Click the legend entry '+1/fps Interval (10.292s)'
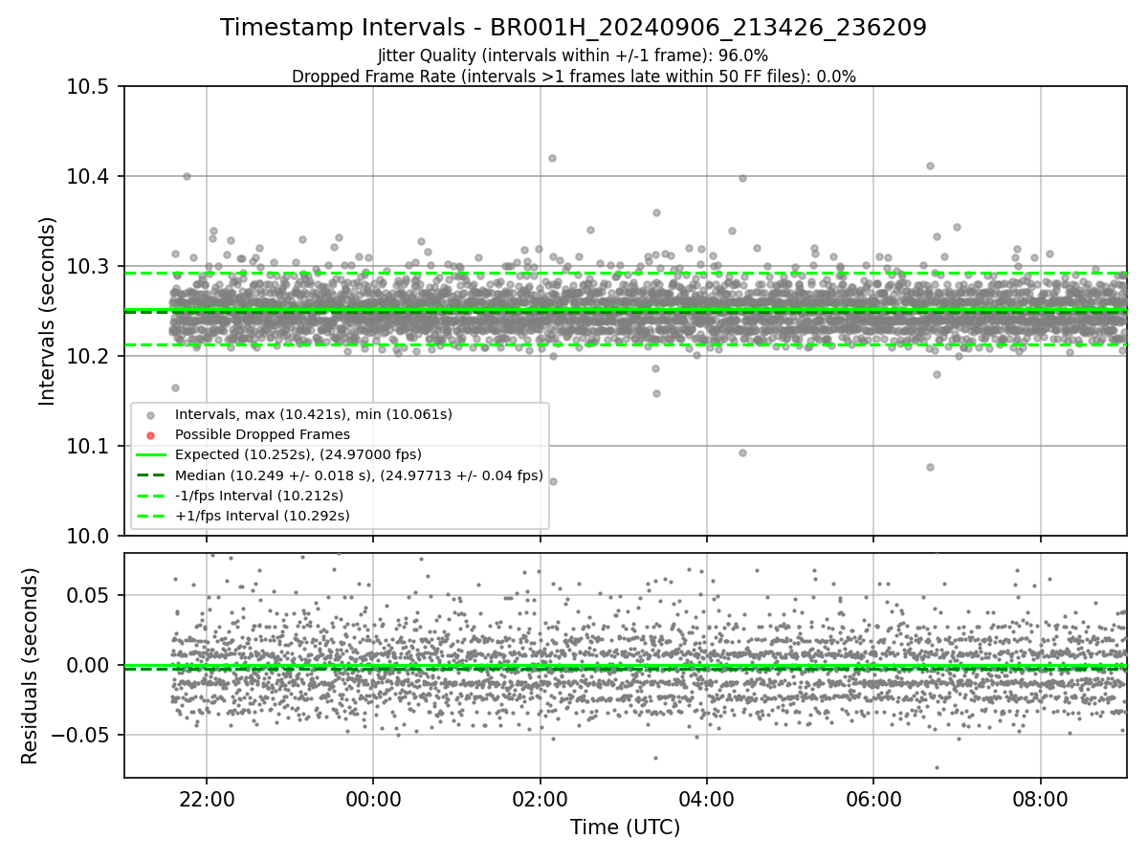 pos(262,516)
